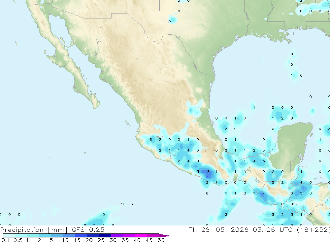Image resolution: width=330 pixels, height=242 pixels.
Task: Choose the 5 to 10 mm legend swatch
Action: pyautogui.click(x=57, y=235)
